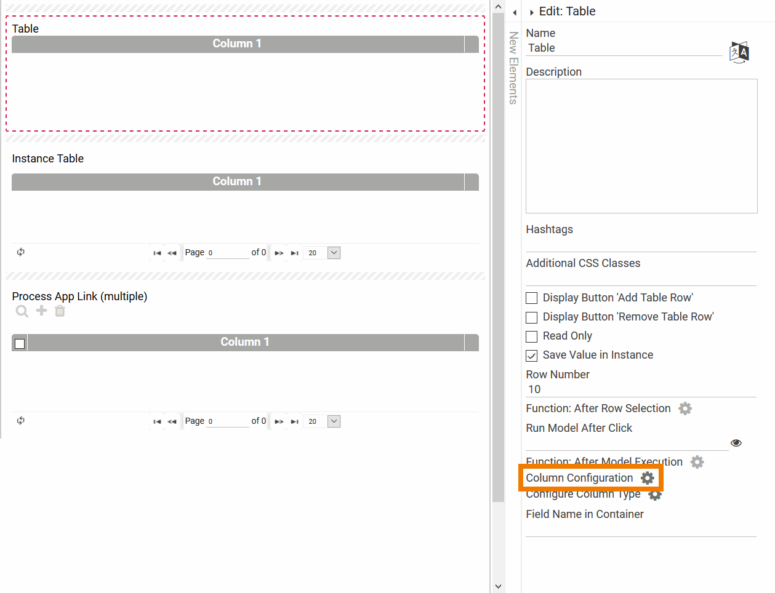Click the Hashtags input field
Image resolution: width=775 pixels, height=593 pixels.
(641, 244)
